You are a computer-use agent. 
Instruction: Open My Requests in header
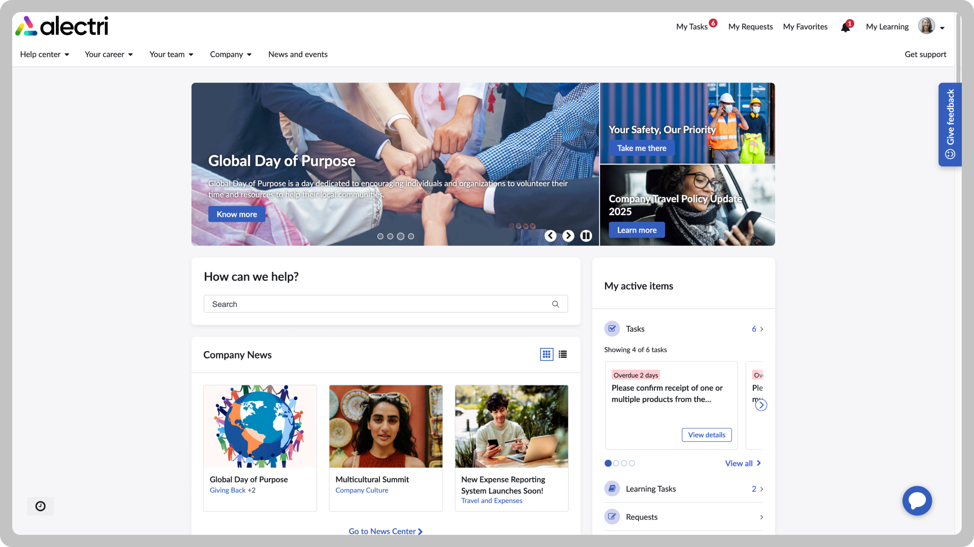[x=750, y=27]
